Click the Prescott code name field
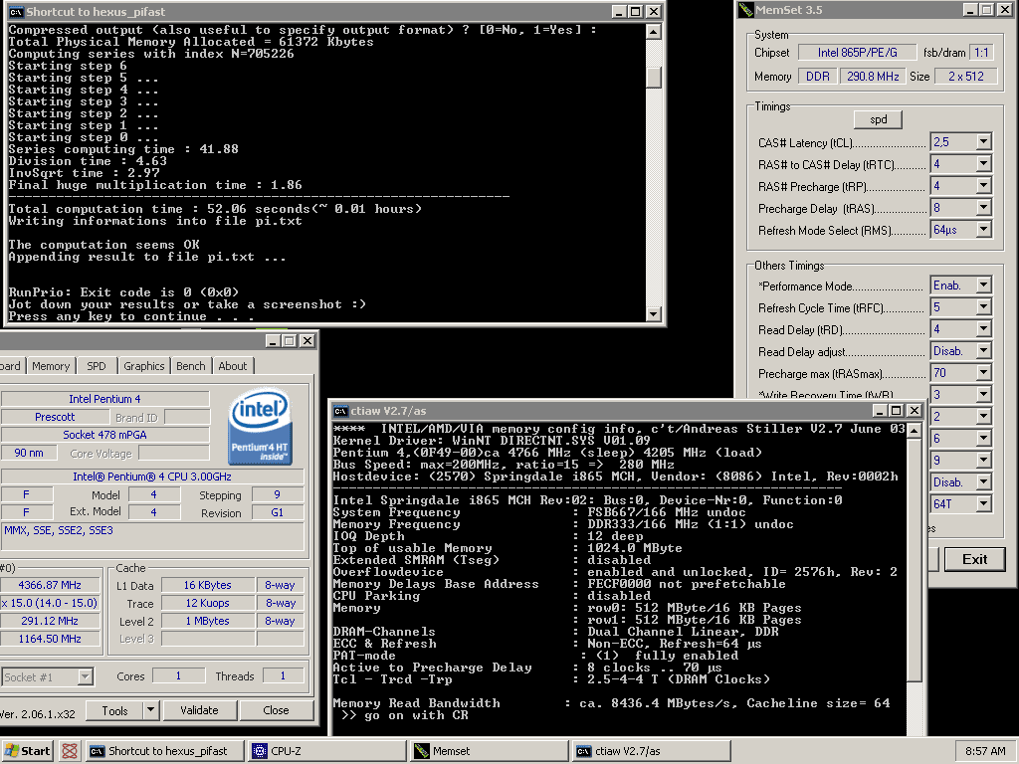Screen dimensions: 1019x764 coord(55,417)
